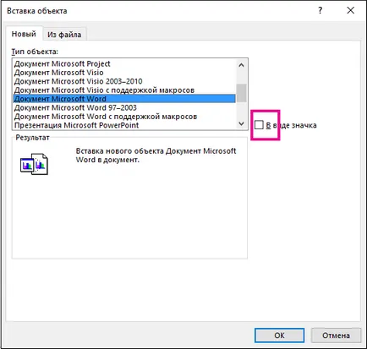Pick Презентация Microsoft PowerPoint entry
Viewport: 367px width, 349px height.
[x=124, y=125]
